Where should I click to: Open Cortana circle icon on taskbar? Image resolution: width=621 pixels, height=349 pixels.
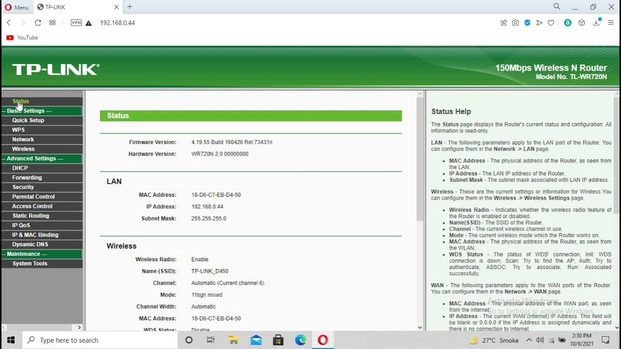189,340
